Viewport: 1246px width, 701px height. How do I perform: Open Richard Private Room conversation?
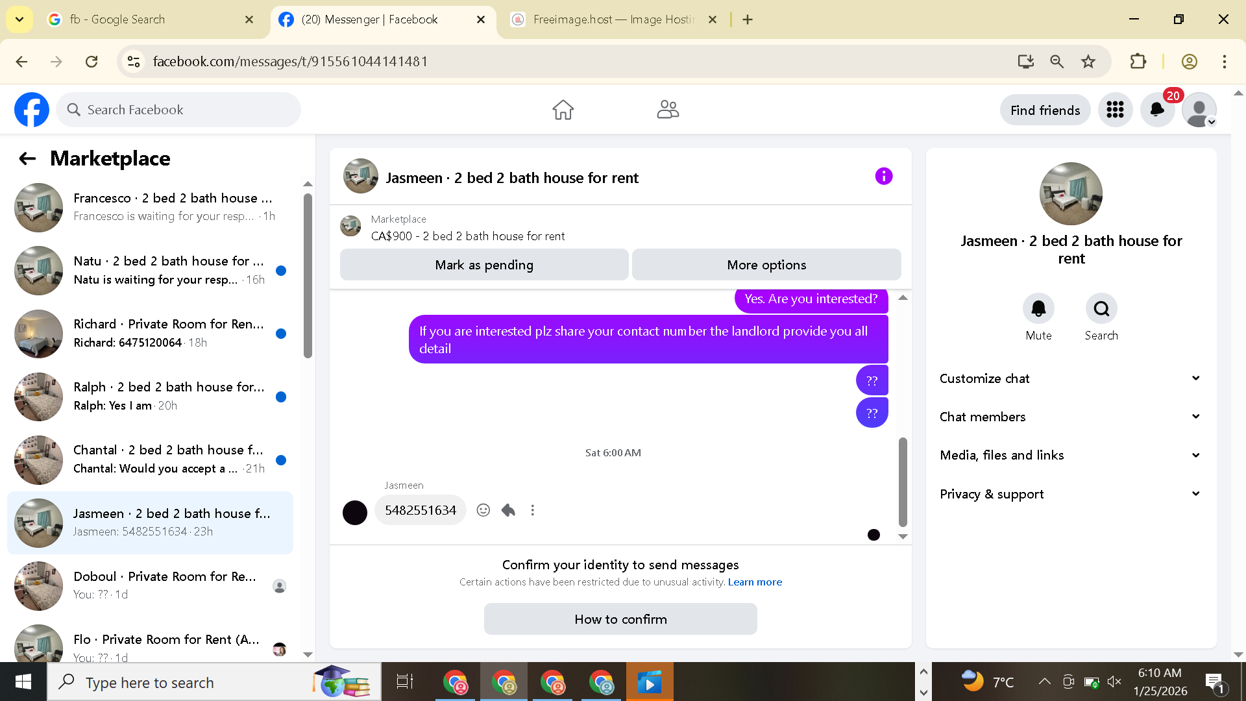[151, 333]
